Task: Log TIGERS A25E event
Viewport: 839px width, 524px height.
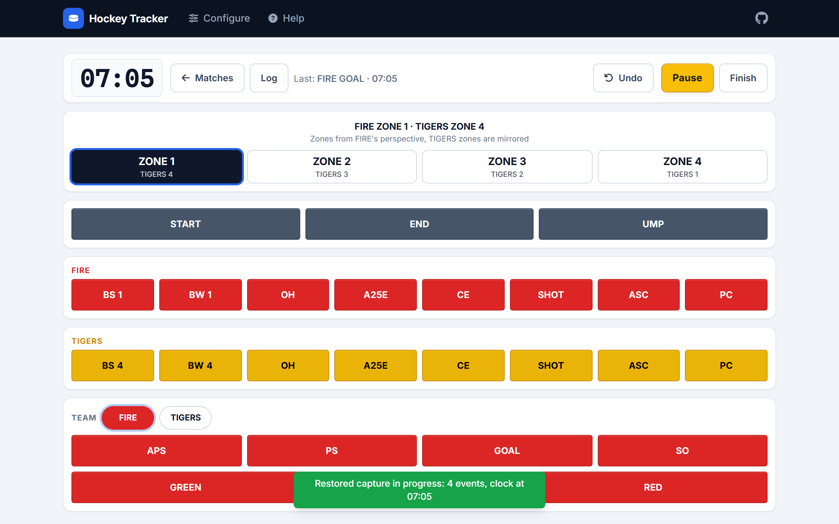Action: click(x=376, y=365)
